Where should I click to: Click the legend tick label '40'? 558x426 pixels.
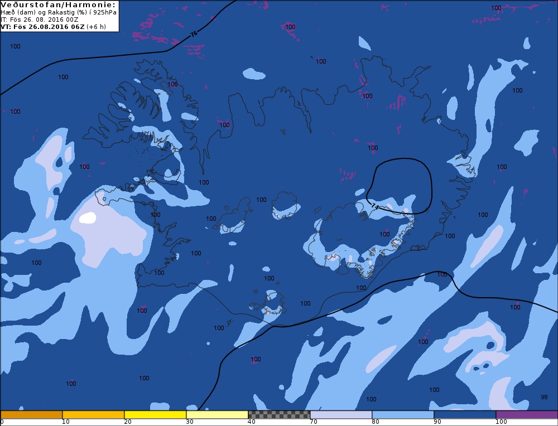(x=252, y=422)
